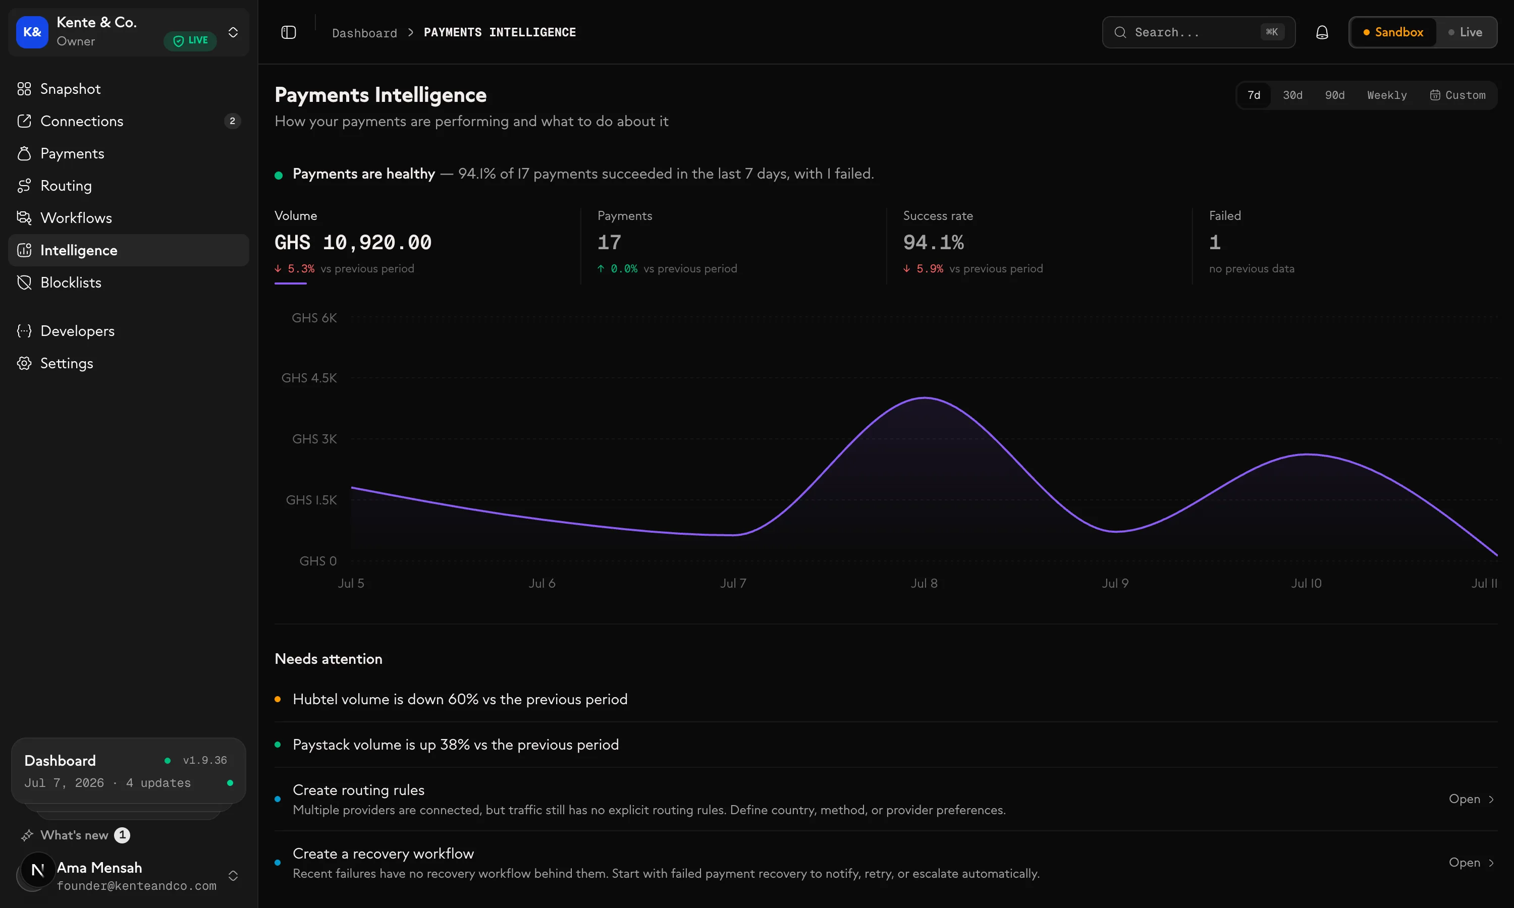Collapse sidebar with the panel toggle icon

[288, 32]
